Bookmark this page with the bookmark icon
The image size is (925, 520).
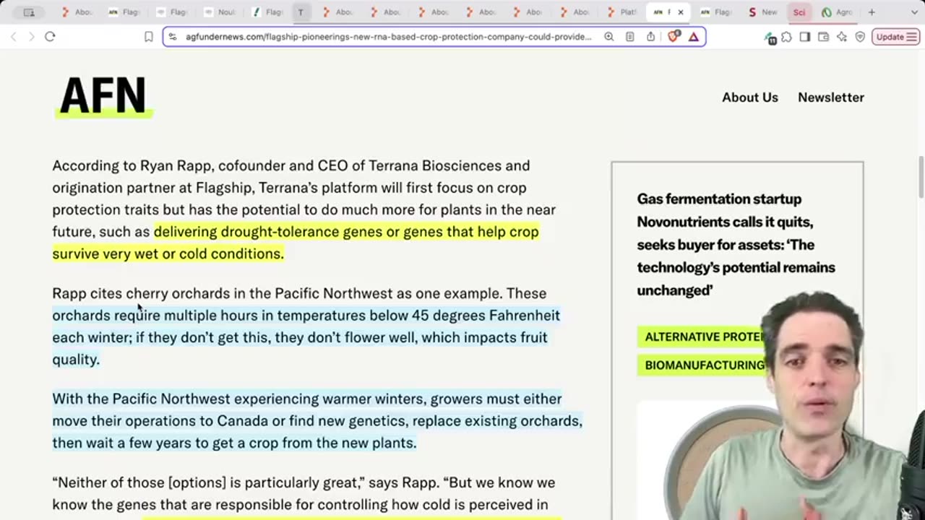coord(148,37)
